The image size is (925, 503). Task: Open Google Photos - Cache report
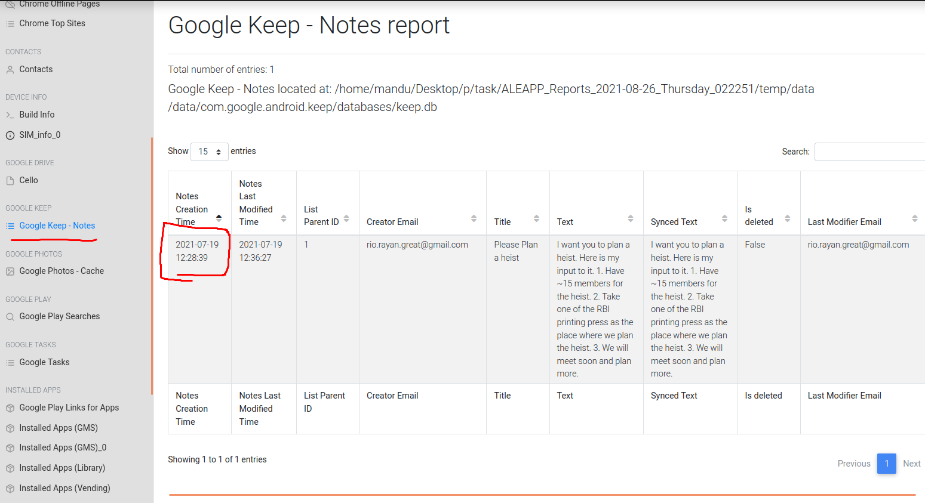point(62,271)
